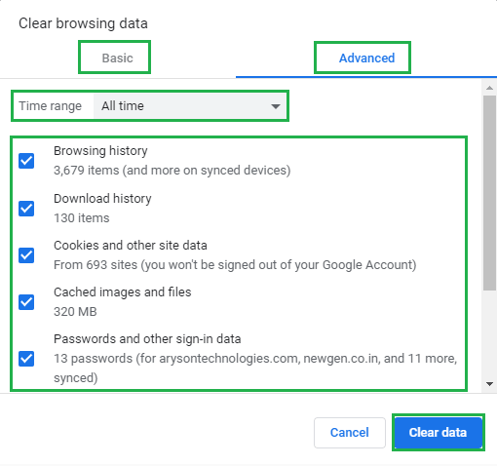
Task: Click "Cookies and other site data" label
Action: (131, 246)
